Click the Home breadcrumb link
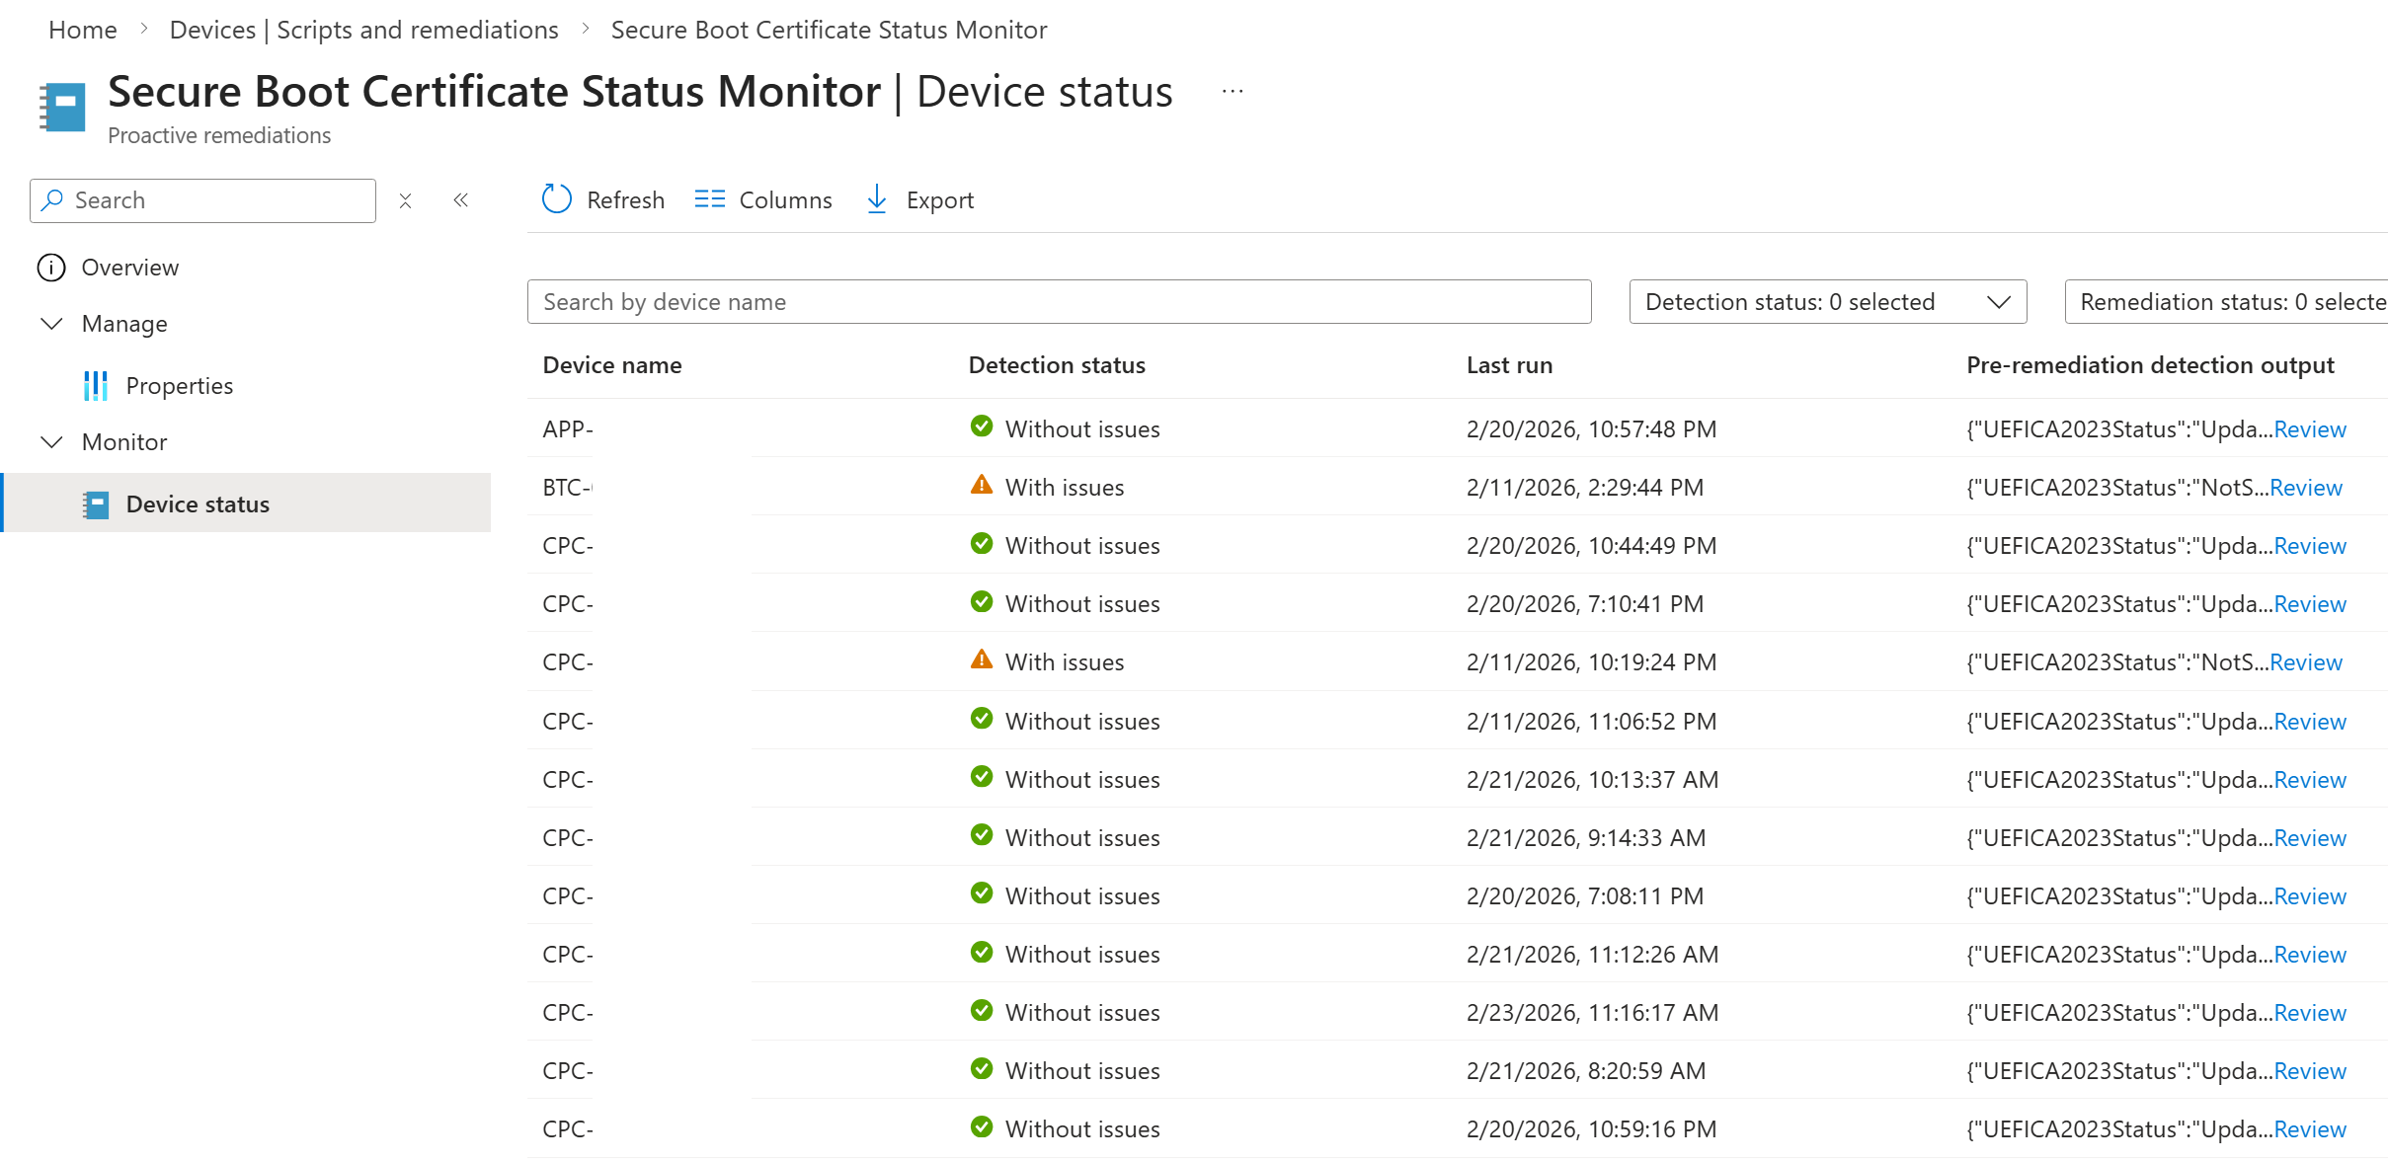 pos(82,29)
